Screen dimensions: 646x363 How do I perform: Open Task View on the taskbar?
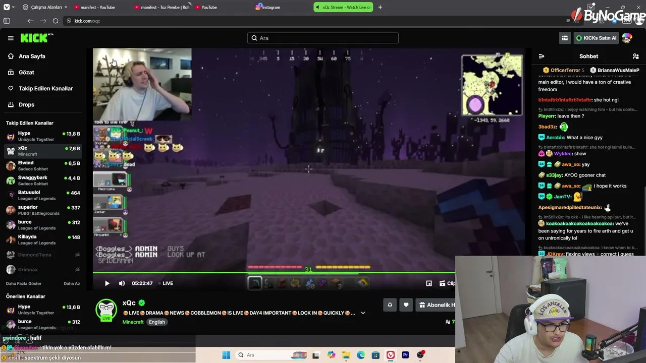(316, 355)
